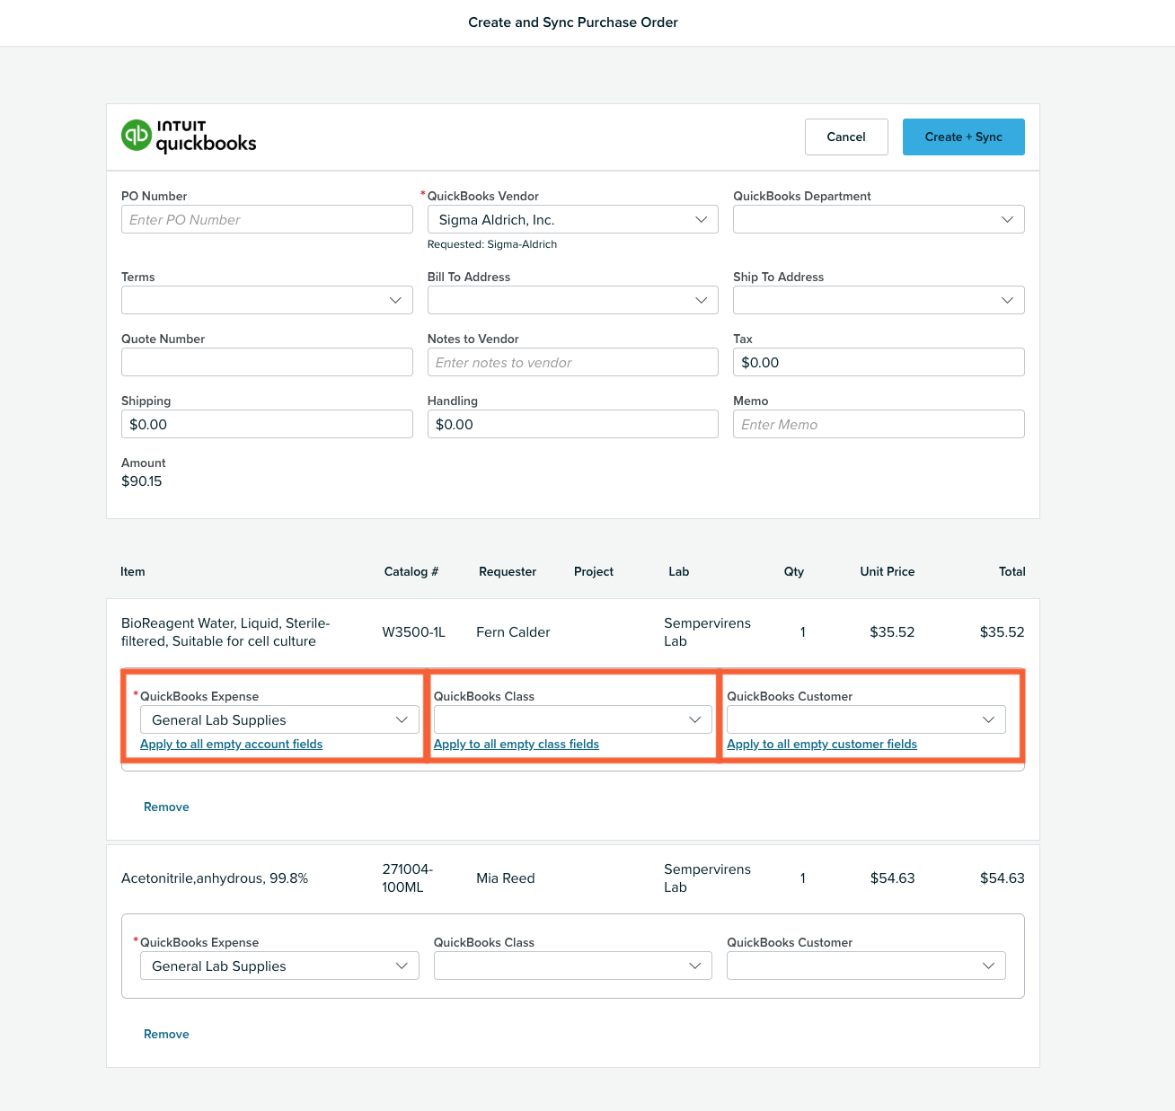The width and height of the screenshot is (1175, 1111).
Task: Remove the BioReagent Water line item
Action: coord(166,807)
